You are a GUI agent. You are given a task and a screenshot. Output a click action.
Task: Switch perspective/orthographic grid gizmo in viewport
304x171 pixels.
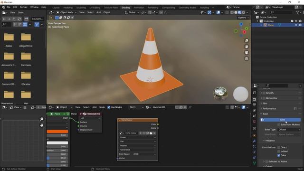pyautogui.click(x=247, y=58)
